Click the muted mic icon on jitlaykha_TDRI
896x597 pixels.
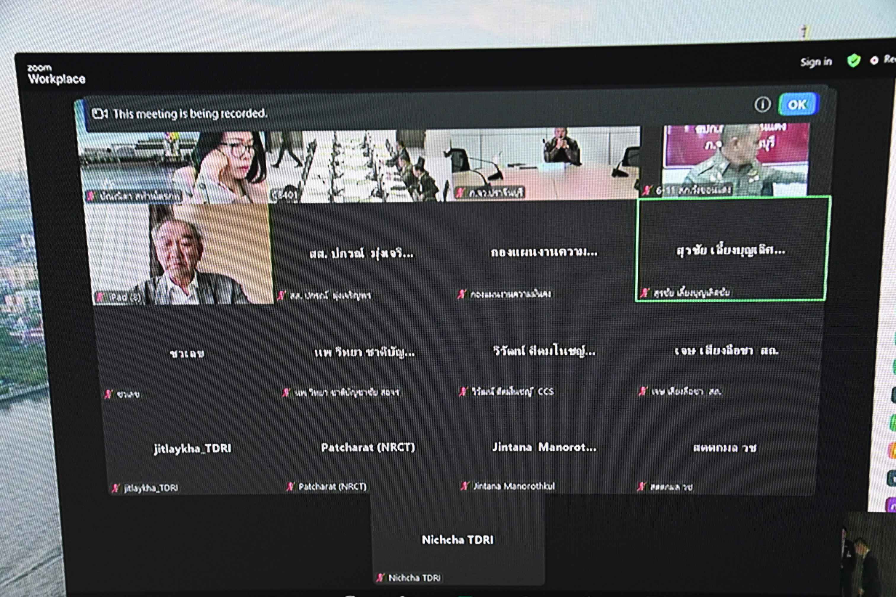coord(115,488)
